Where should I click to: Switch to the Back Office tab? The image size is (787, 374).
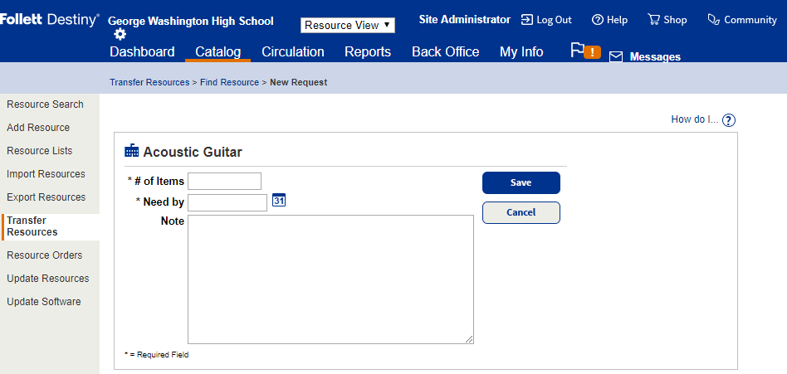point(445,52)
